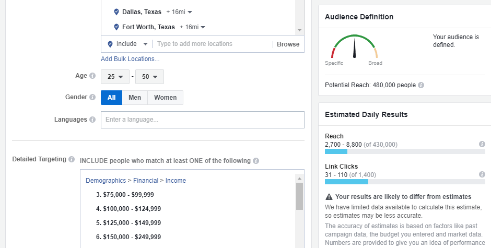This screenshot has height=248, width=491.
Task: Open the maximum age dropdown showing 50
Action: 149,77
